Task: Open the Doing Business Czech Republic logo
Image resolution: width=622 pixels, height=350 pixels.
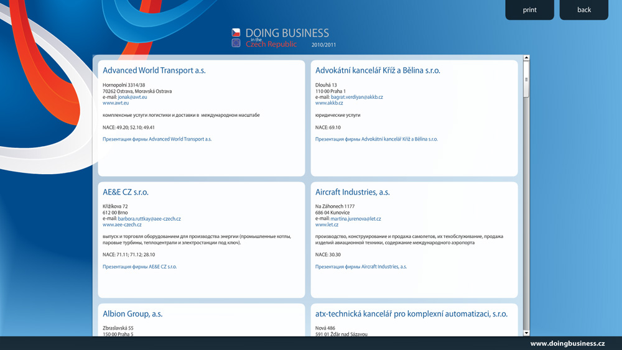Action: tap(284, 38)
